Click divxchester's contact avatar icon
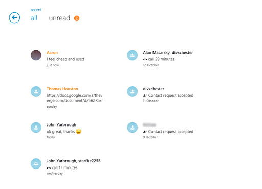 [x=133, y=91]
